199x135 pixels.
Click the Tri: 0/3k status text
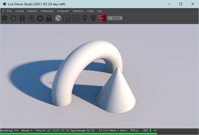click(103, 131)
